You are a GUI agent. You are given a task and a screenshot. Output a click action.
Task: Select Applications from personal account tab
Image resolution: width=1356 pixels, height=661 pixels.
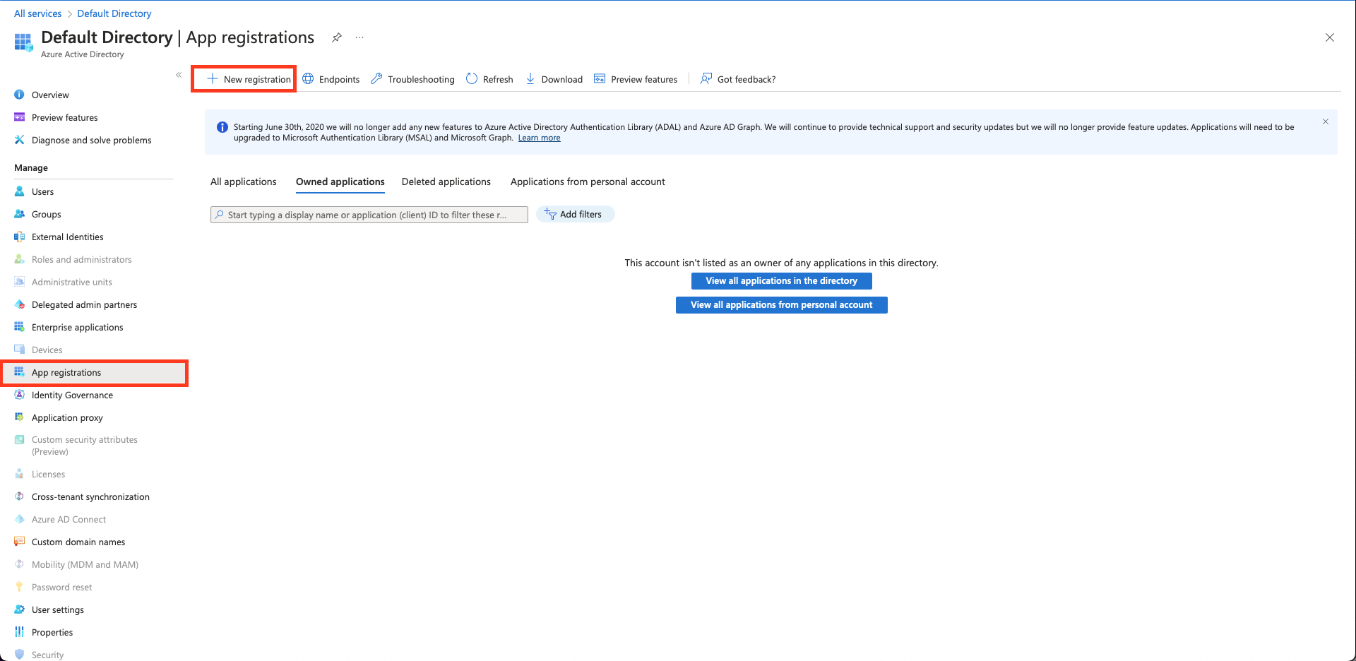coord(588,181)
